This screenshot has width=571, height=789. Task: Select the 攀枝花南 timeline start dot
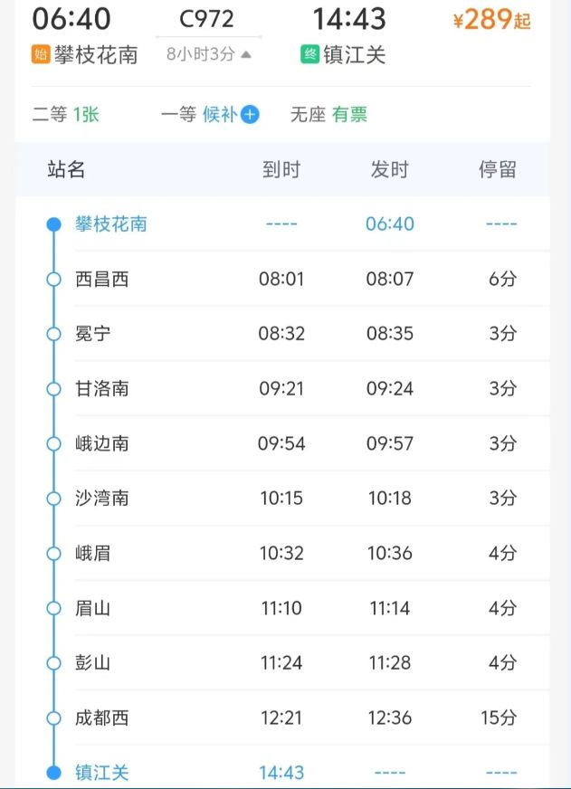[53, 224]
